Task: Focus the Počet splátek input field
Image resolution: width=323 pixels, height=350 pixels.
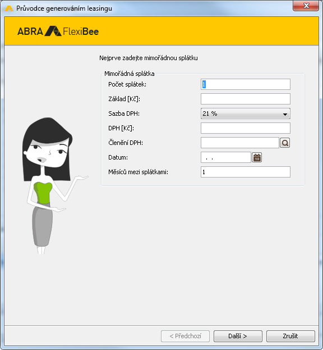Action: 246,84
